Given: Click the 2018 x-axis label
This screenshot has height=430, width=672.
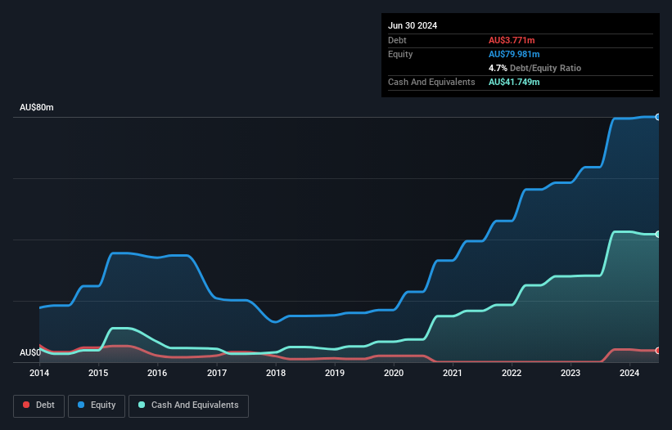Looking at the screenshot, I should click(x=276, y=373).
